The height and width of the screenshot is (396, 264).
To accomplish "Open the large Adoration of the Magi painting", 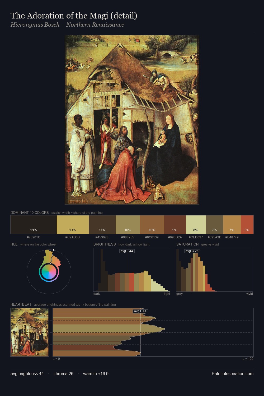I will tap(132, 120).
